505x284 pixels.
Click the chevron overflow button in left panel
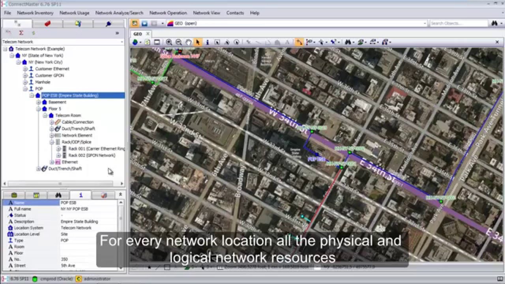[117, 33]
